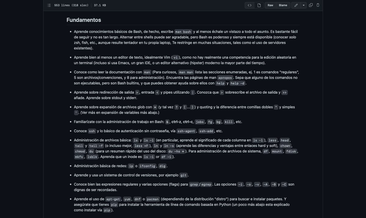Click the "-C" grep option snippet

pos(284,184)
